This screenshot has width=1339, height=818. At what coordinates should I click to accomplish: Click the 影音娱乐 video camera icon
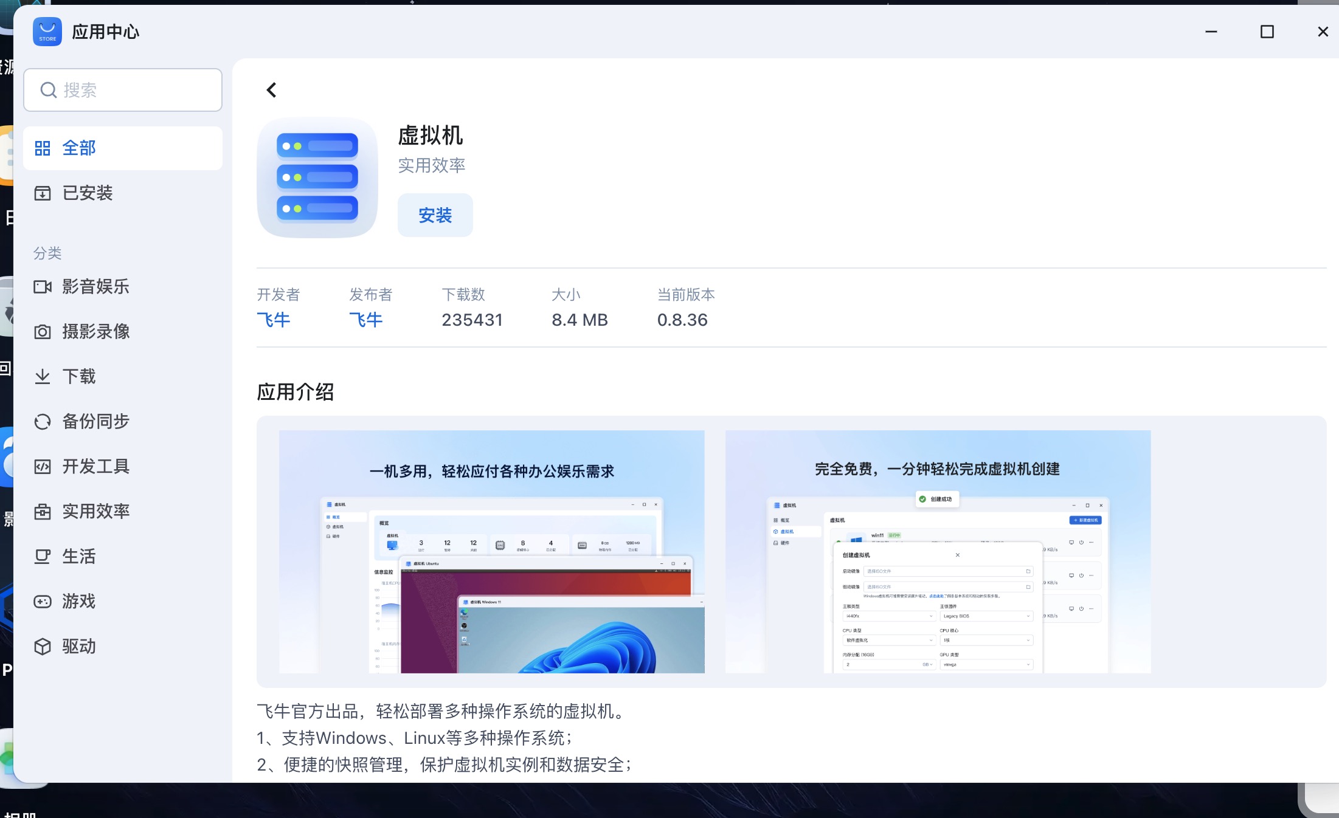43,287
